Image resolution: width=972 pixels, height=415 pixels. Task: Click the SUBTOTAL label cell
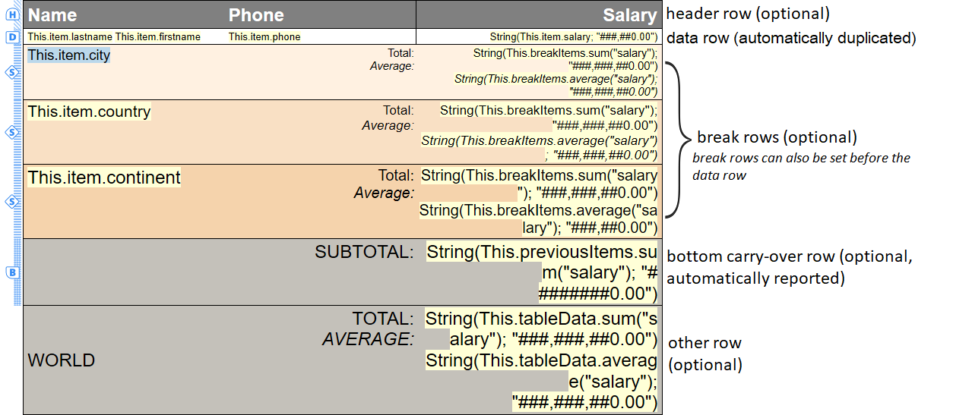(x=364, y=251)
